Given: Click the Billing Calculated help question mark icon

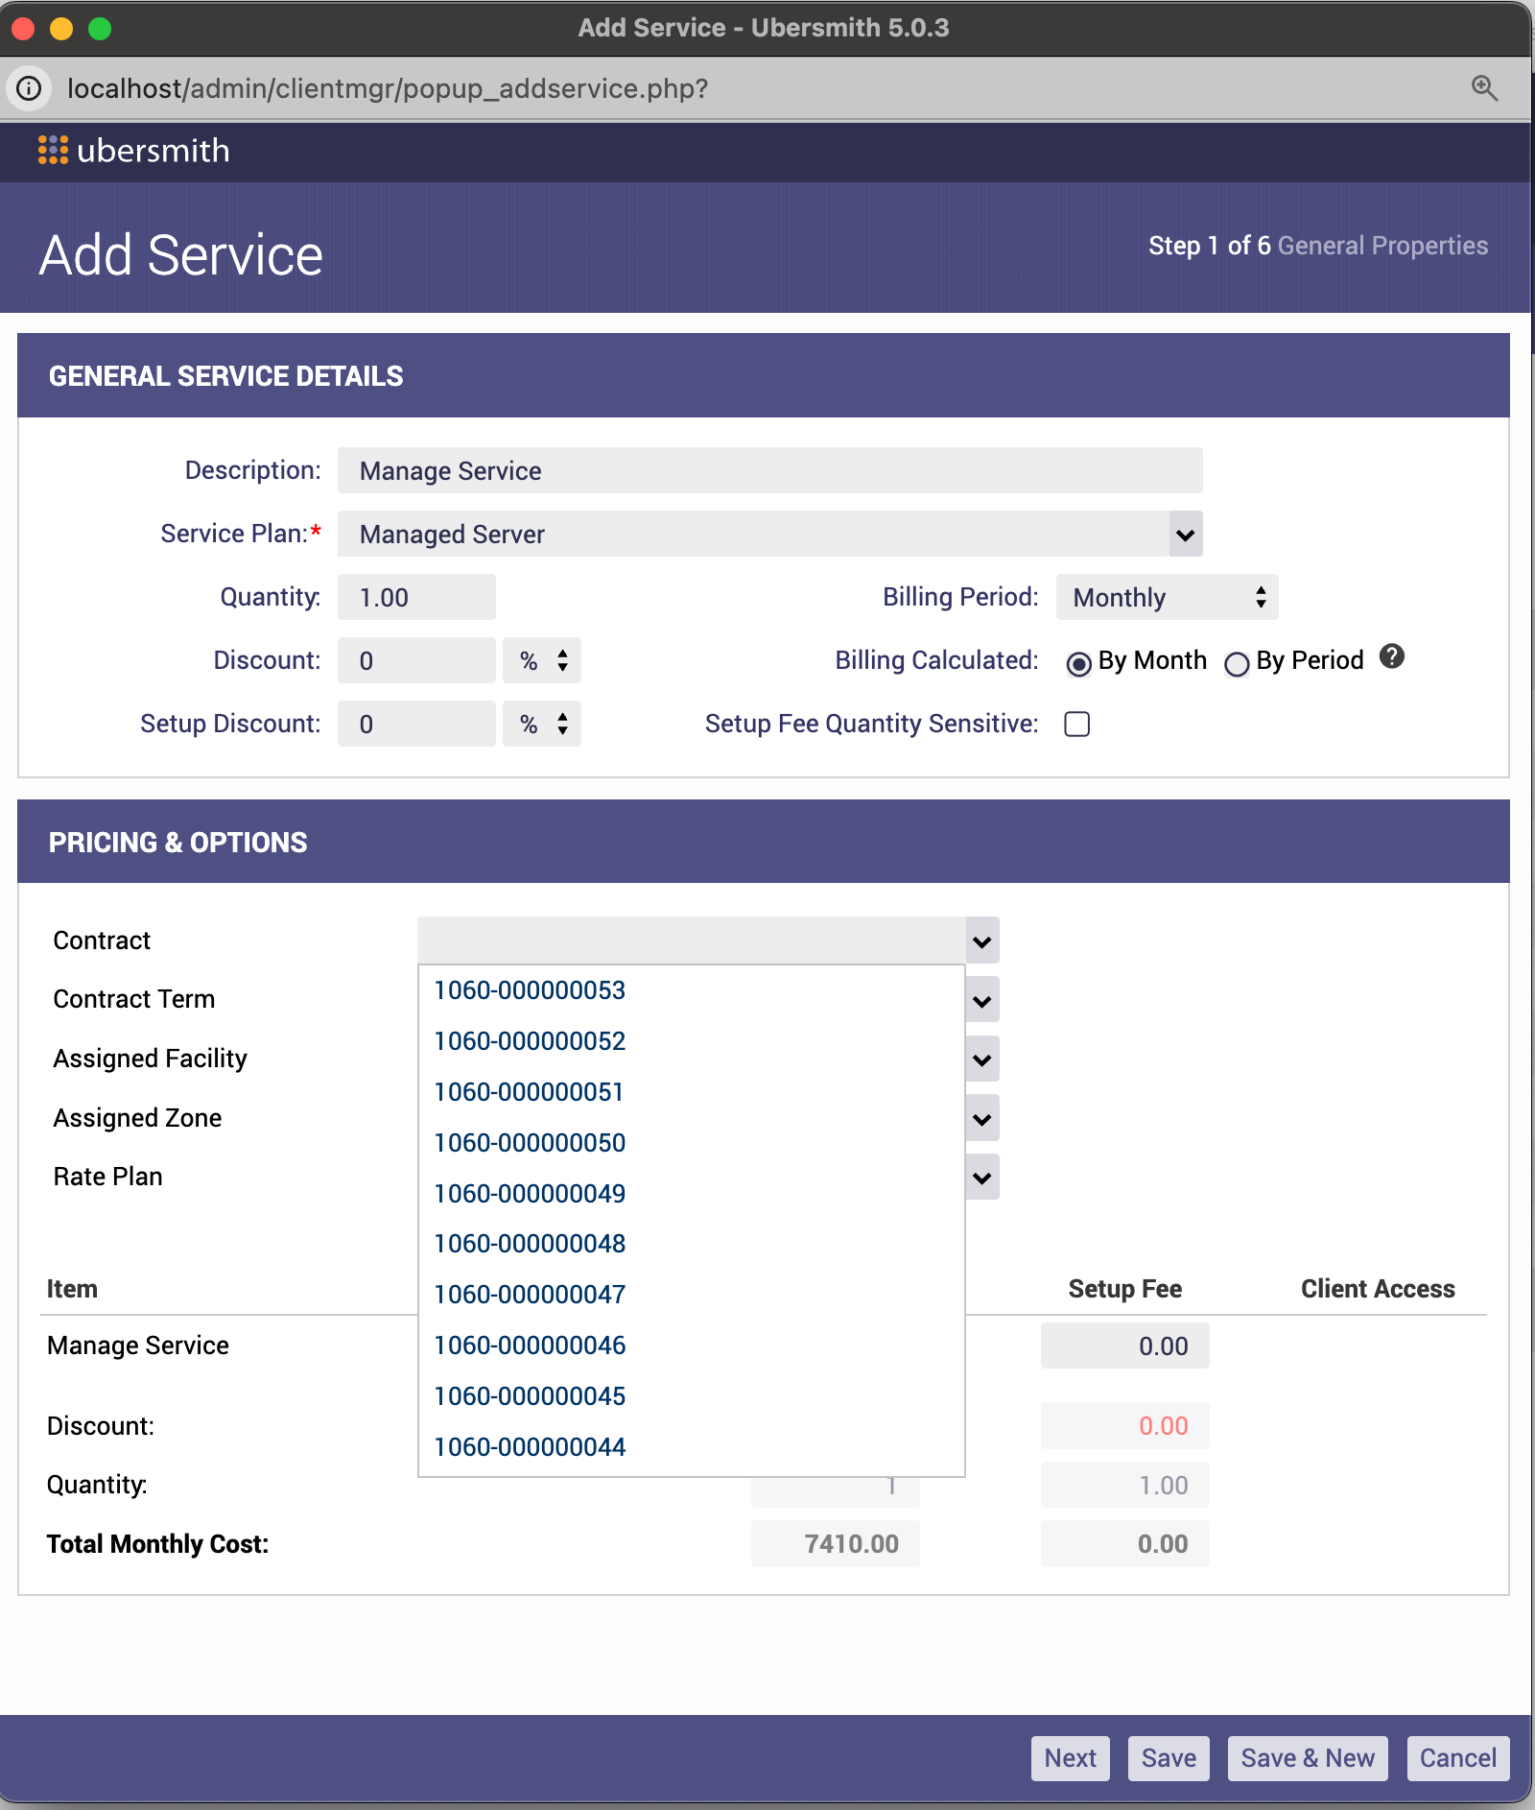Looking at the screenshot, I should 1391,656.
